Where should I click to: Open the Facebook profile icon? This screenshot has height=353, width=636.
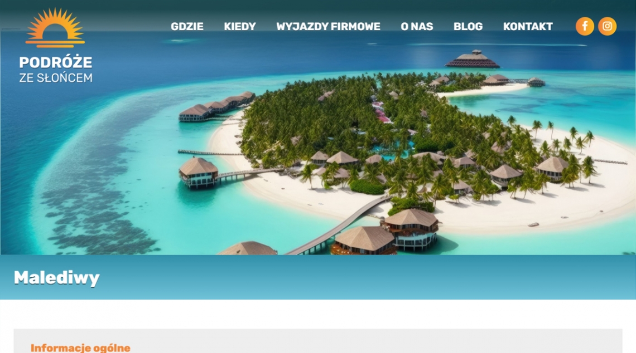tap(585, 26)
